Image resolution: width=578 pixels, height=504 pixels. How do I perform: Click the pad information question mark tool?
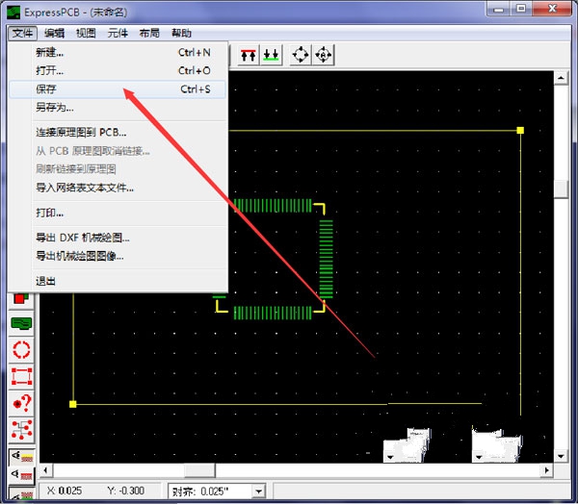click(21, 403)
